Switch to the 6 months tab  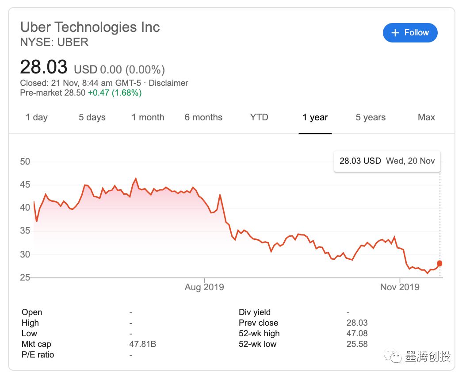tap(203, 117)
